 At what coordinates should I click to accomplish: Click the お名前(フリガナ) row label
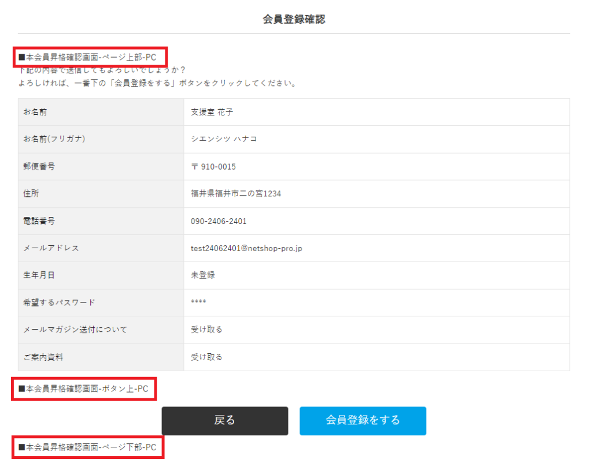click(54, 139)
